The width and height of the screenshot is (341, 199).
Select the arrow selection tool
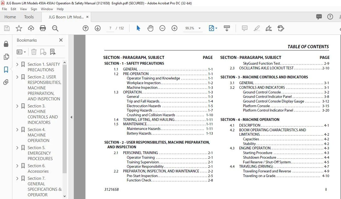click(x=138, y=28)
